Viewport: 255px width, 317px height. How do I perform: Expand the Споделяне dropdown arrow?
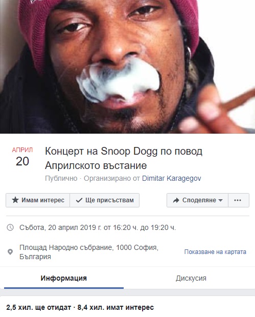coord(220,200)
